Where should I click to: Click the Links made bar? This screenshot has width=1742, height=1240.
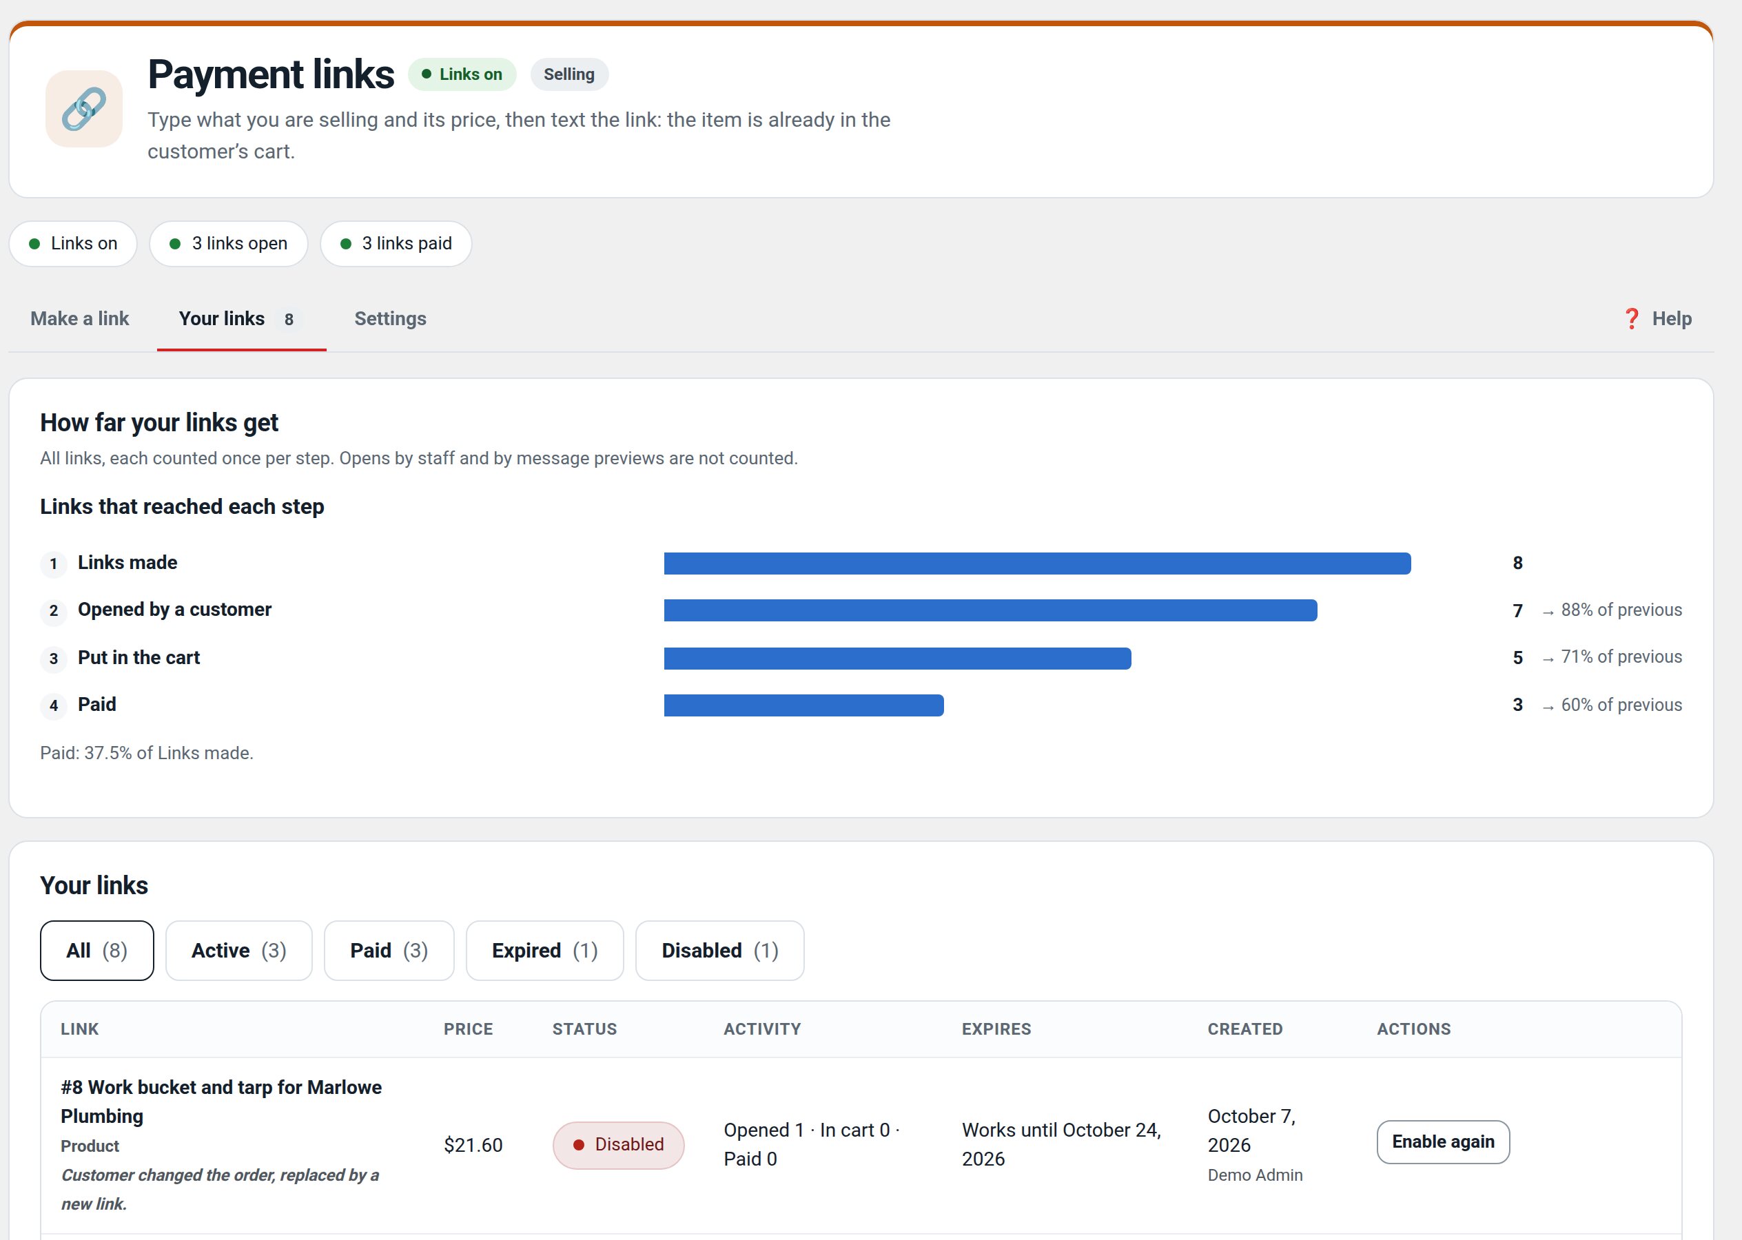pos(1037,564)
